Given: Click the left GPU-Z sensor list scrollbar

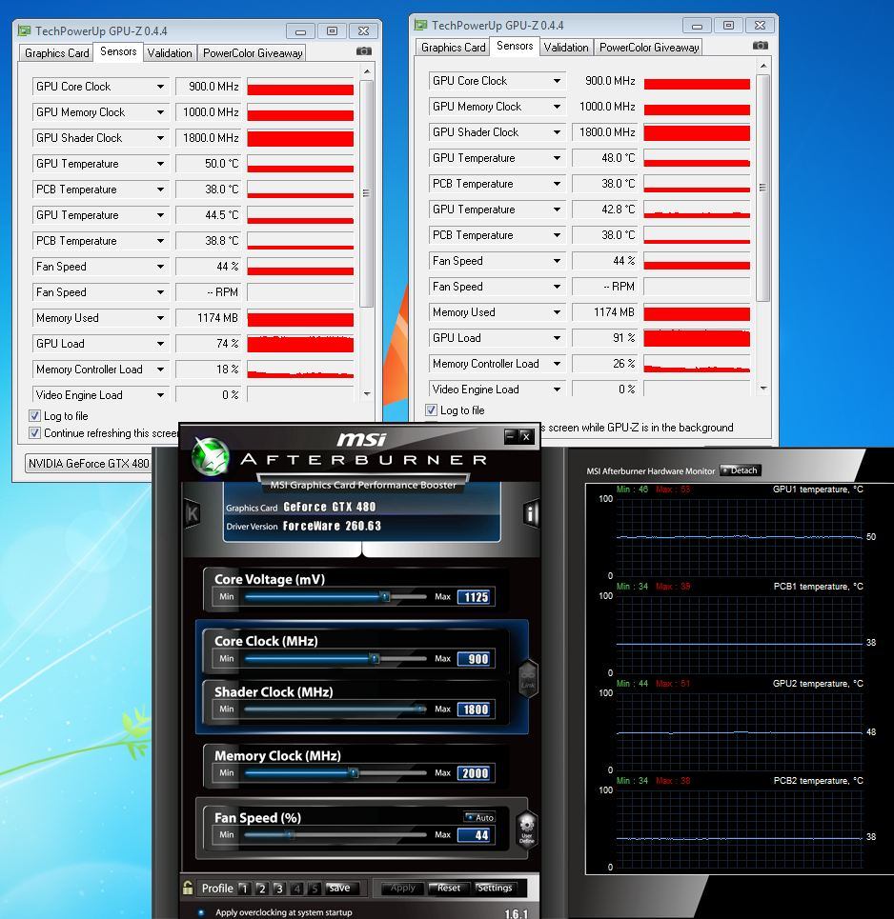Looking at the screenshot, I should (367, 193).
